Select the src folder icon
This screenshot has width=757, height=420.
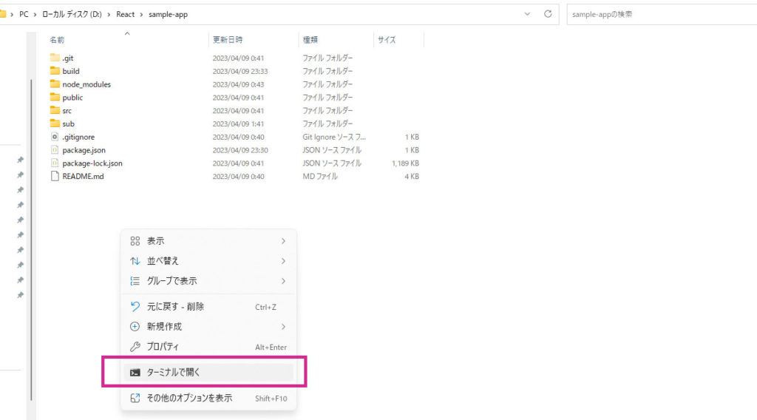[x=55, y=111]
